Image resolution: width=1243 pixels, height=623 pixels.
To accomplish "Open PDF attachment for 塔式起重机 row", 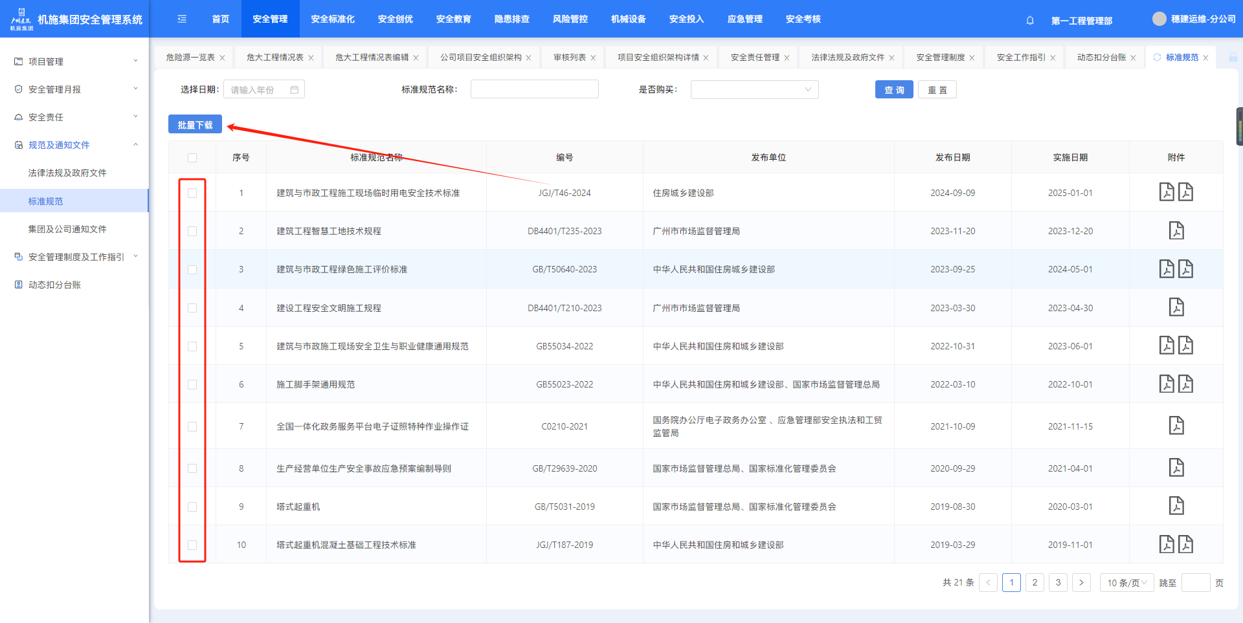I will pos(1176,506).
